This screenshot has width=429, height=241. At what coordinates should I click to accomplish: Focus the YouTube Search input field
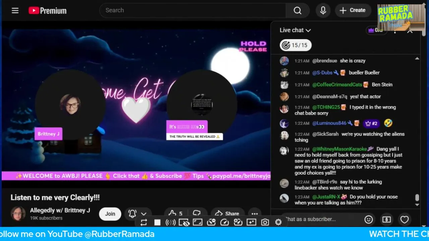click(193, 10)
